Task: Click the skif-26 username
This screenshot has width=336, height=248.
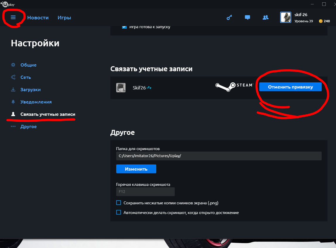Action: (301, 15)
